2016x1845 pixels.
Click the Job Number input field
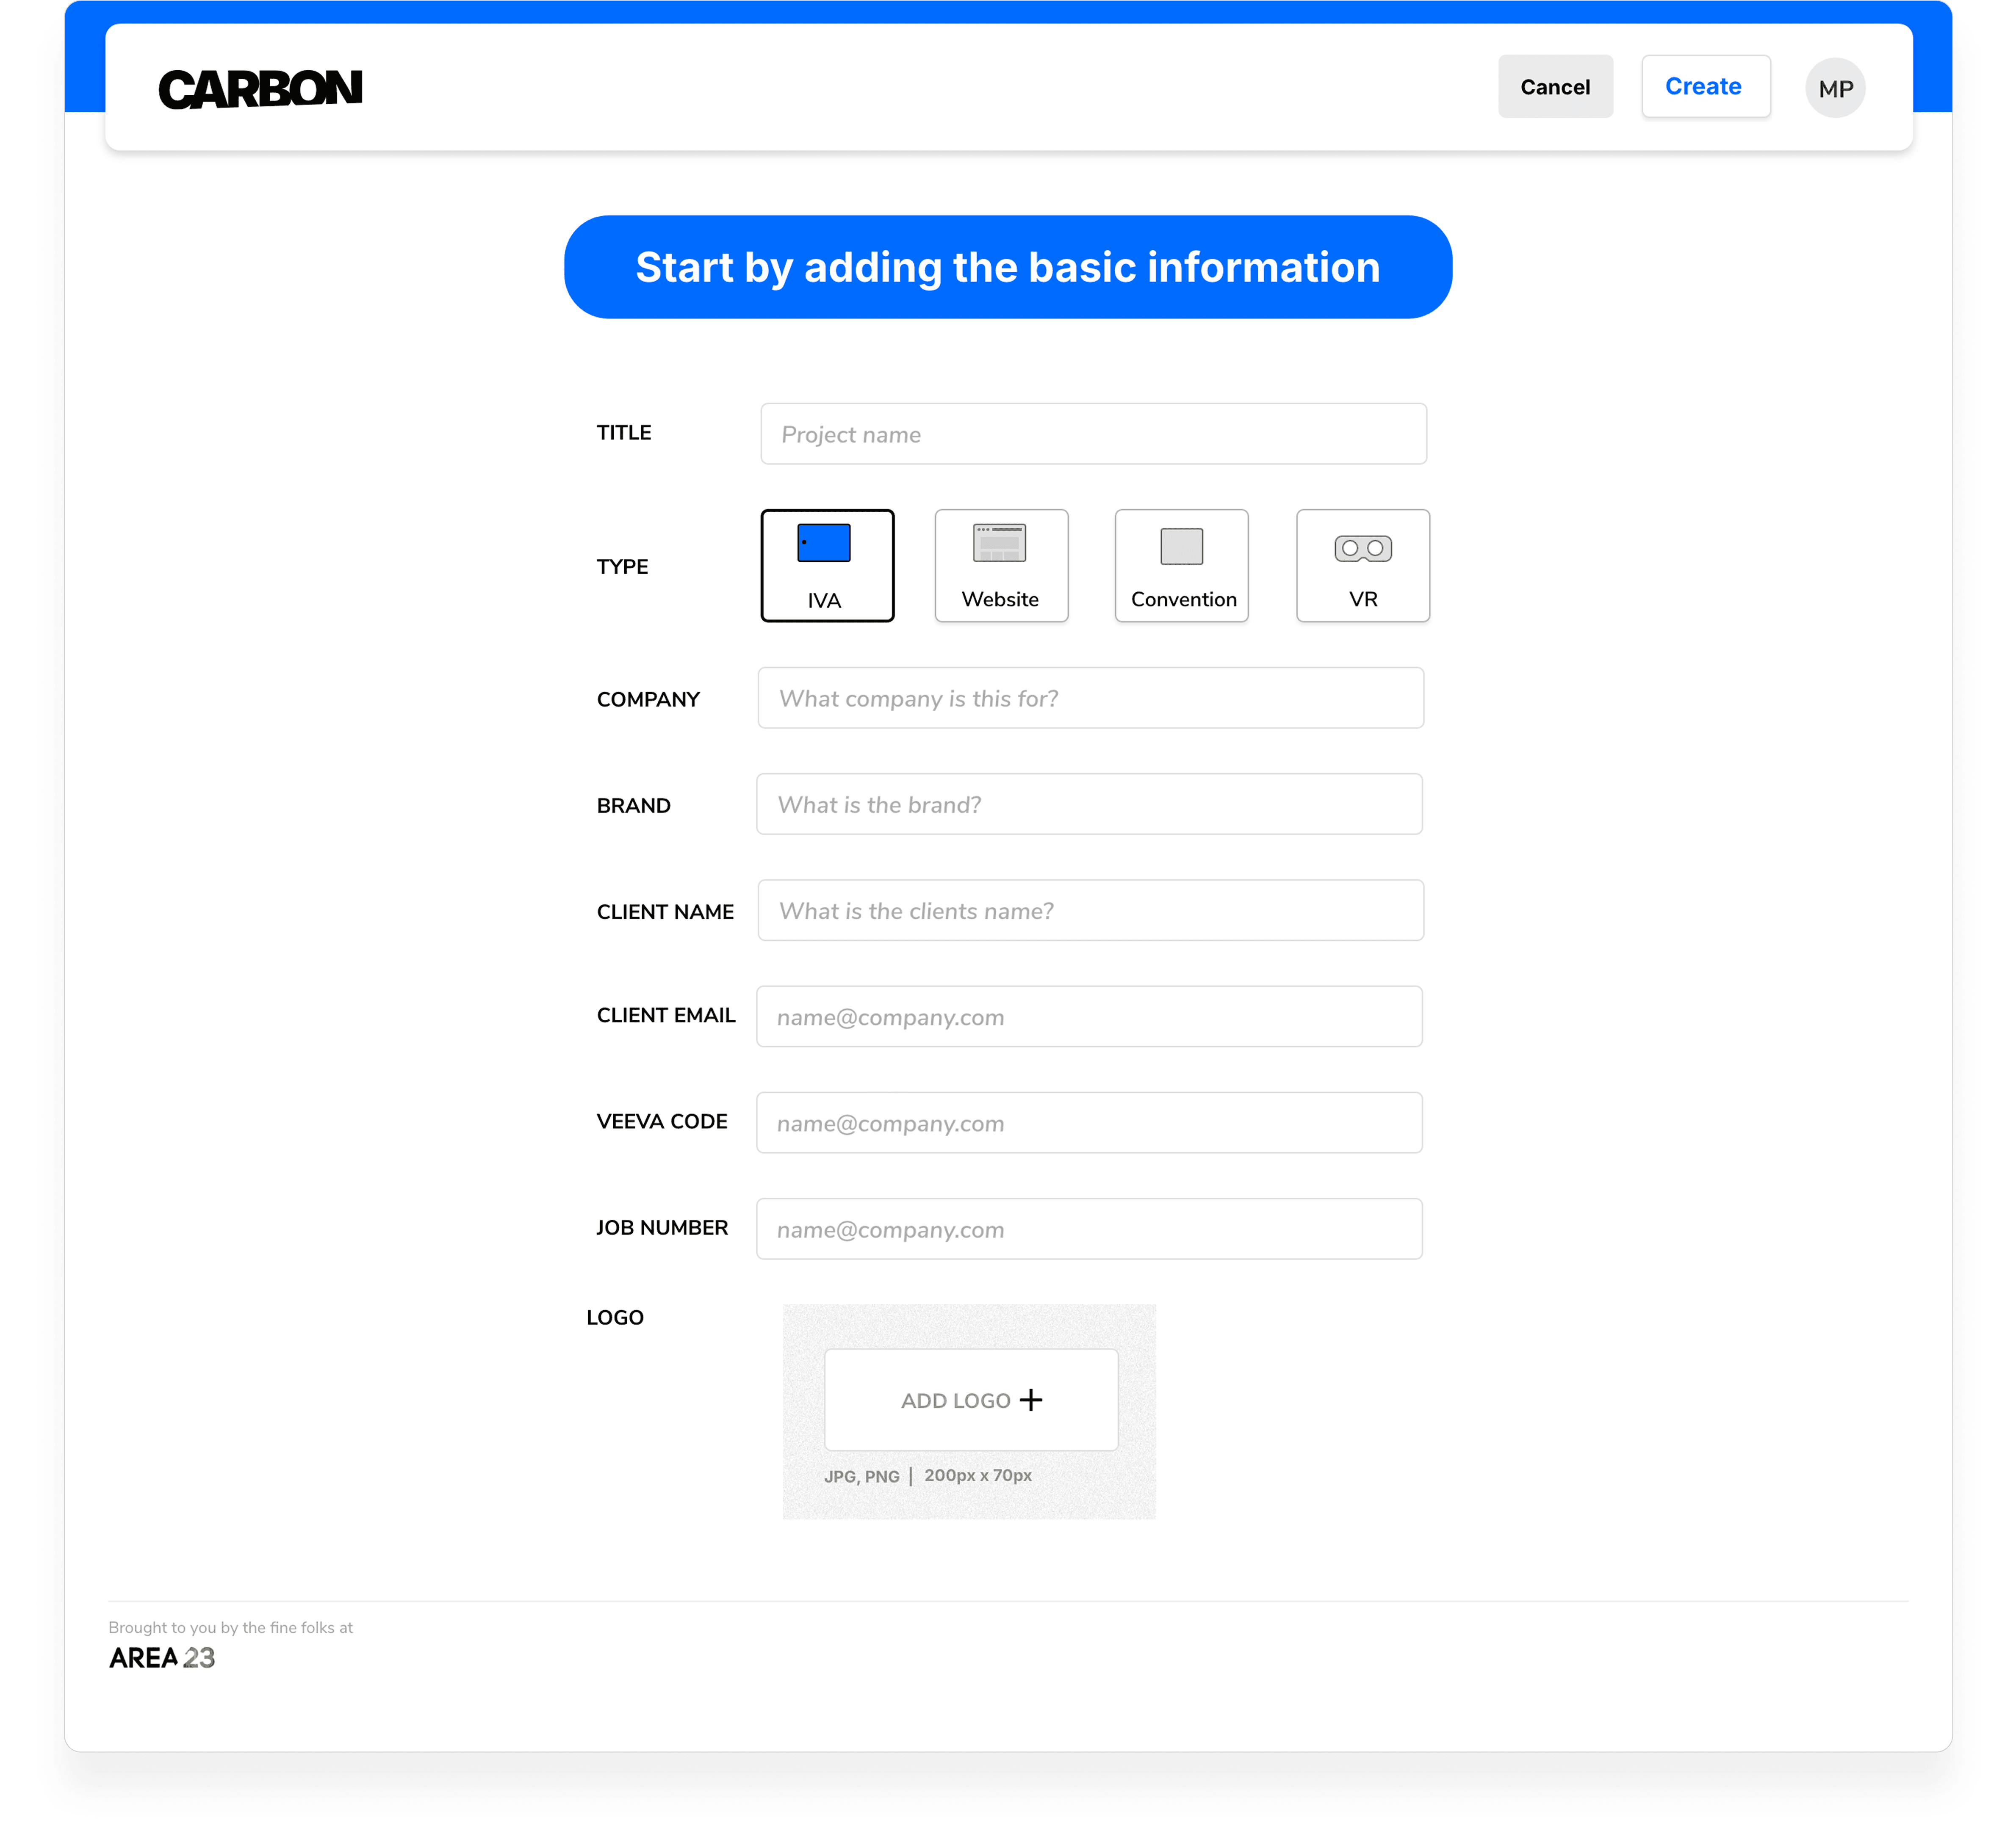click(1089, 1228)
